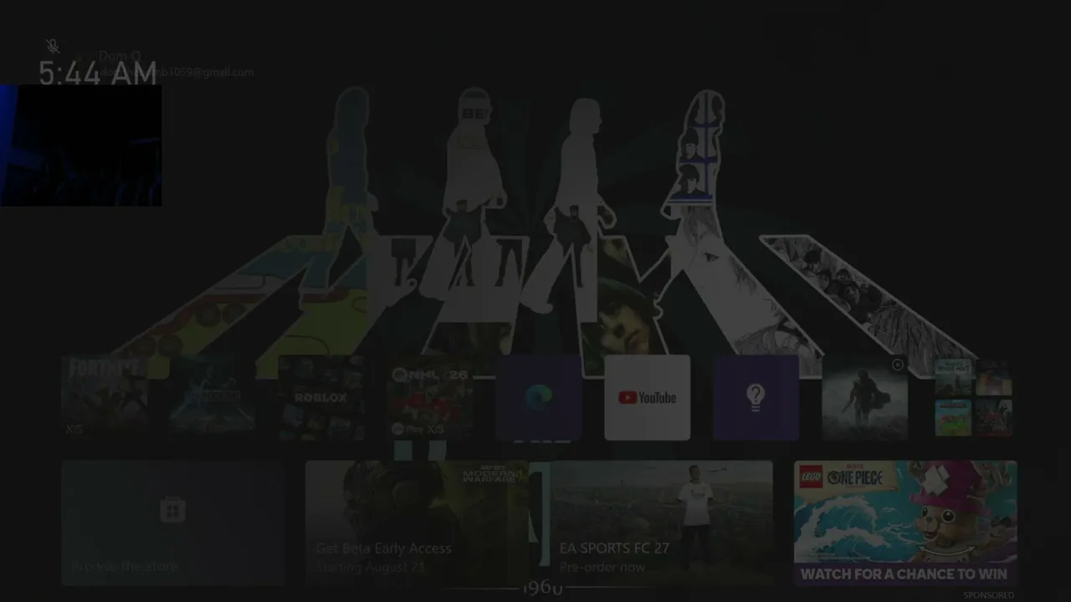Open the four-game collection tile

point(974,397)
